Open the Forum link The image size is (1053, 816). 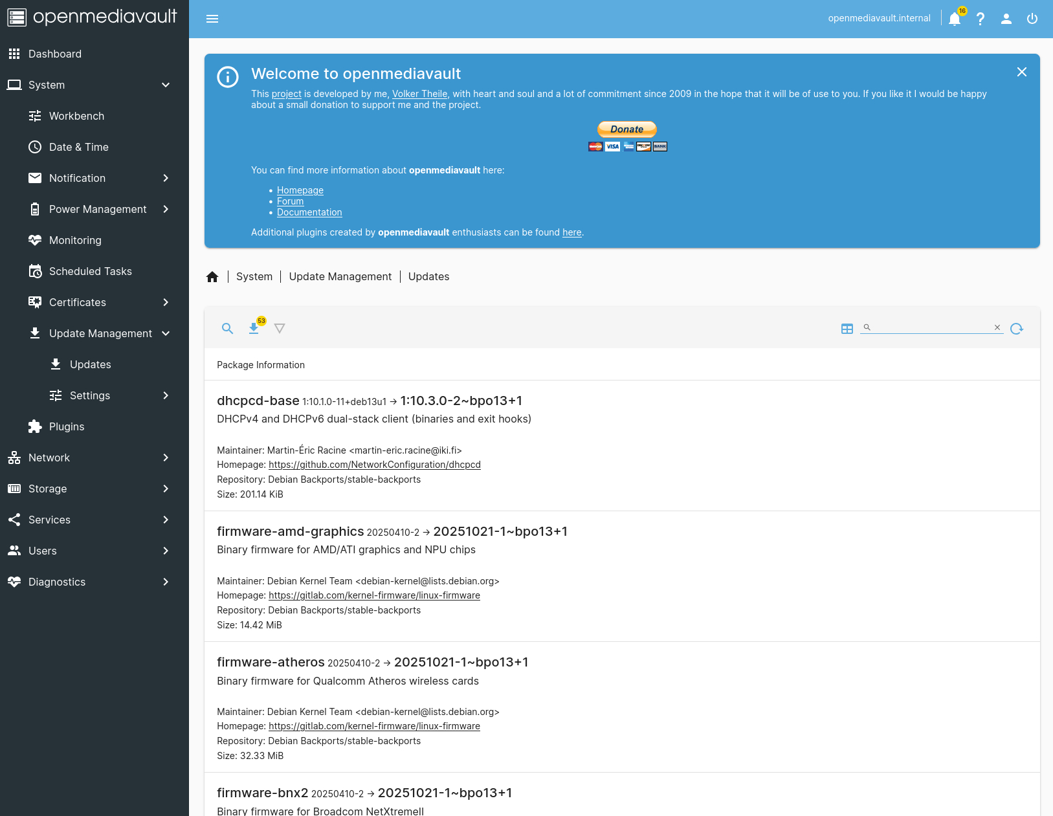[290, 201]
